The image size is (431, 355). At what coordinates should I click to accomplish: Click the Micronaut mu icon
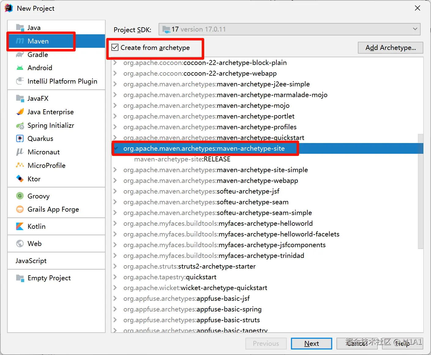tap(20, 152)
